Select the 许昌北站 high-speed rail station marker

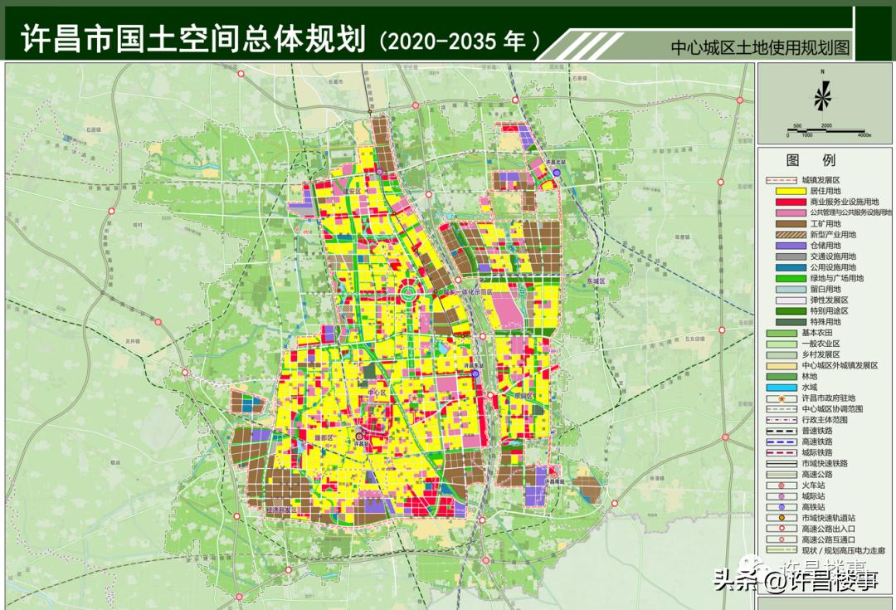557,173
